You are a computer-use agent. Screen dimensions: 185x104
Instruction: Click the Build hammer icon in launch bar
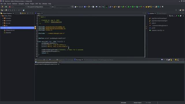(x=2, y=7)
